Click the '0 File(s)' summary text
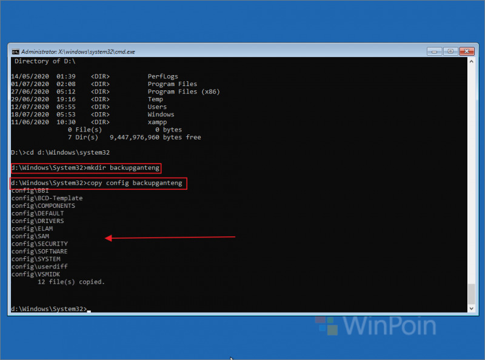485x360 pixels. [x=85, y=130]
